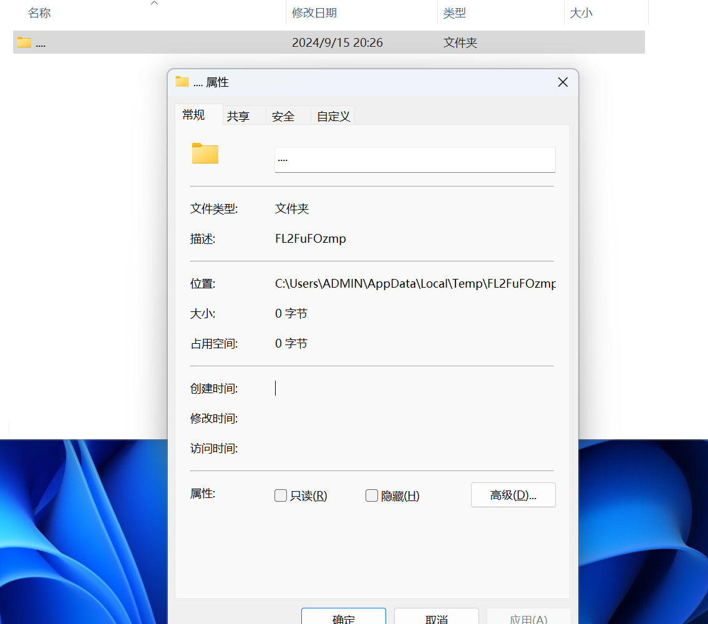Viewport: 708px width, 624px height.
Task: Sort by the 修改日期 column header
Action: click(x=314, y=13)
